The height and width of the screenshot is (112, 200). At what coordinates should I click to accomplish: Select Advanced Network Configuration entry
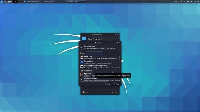[x=100, y=67]
